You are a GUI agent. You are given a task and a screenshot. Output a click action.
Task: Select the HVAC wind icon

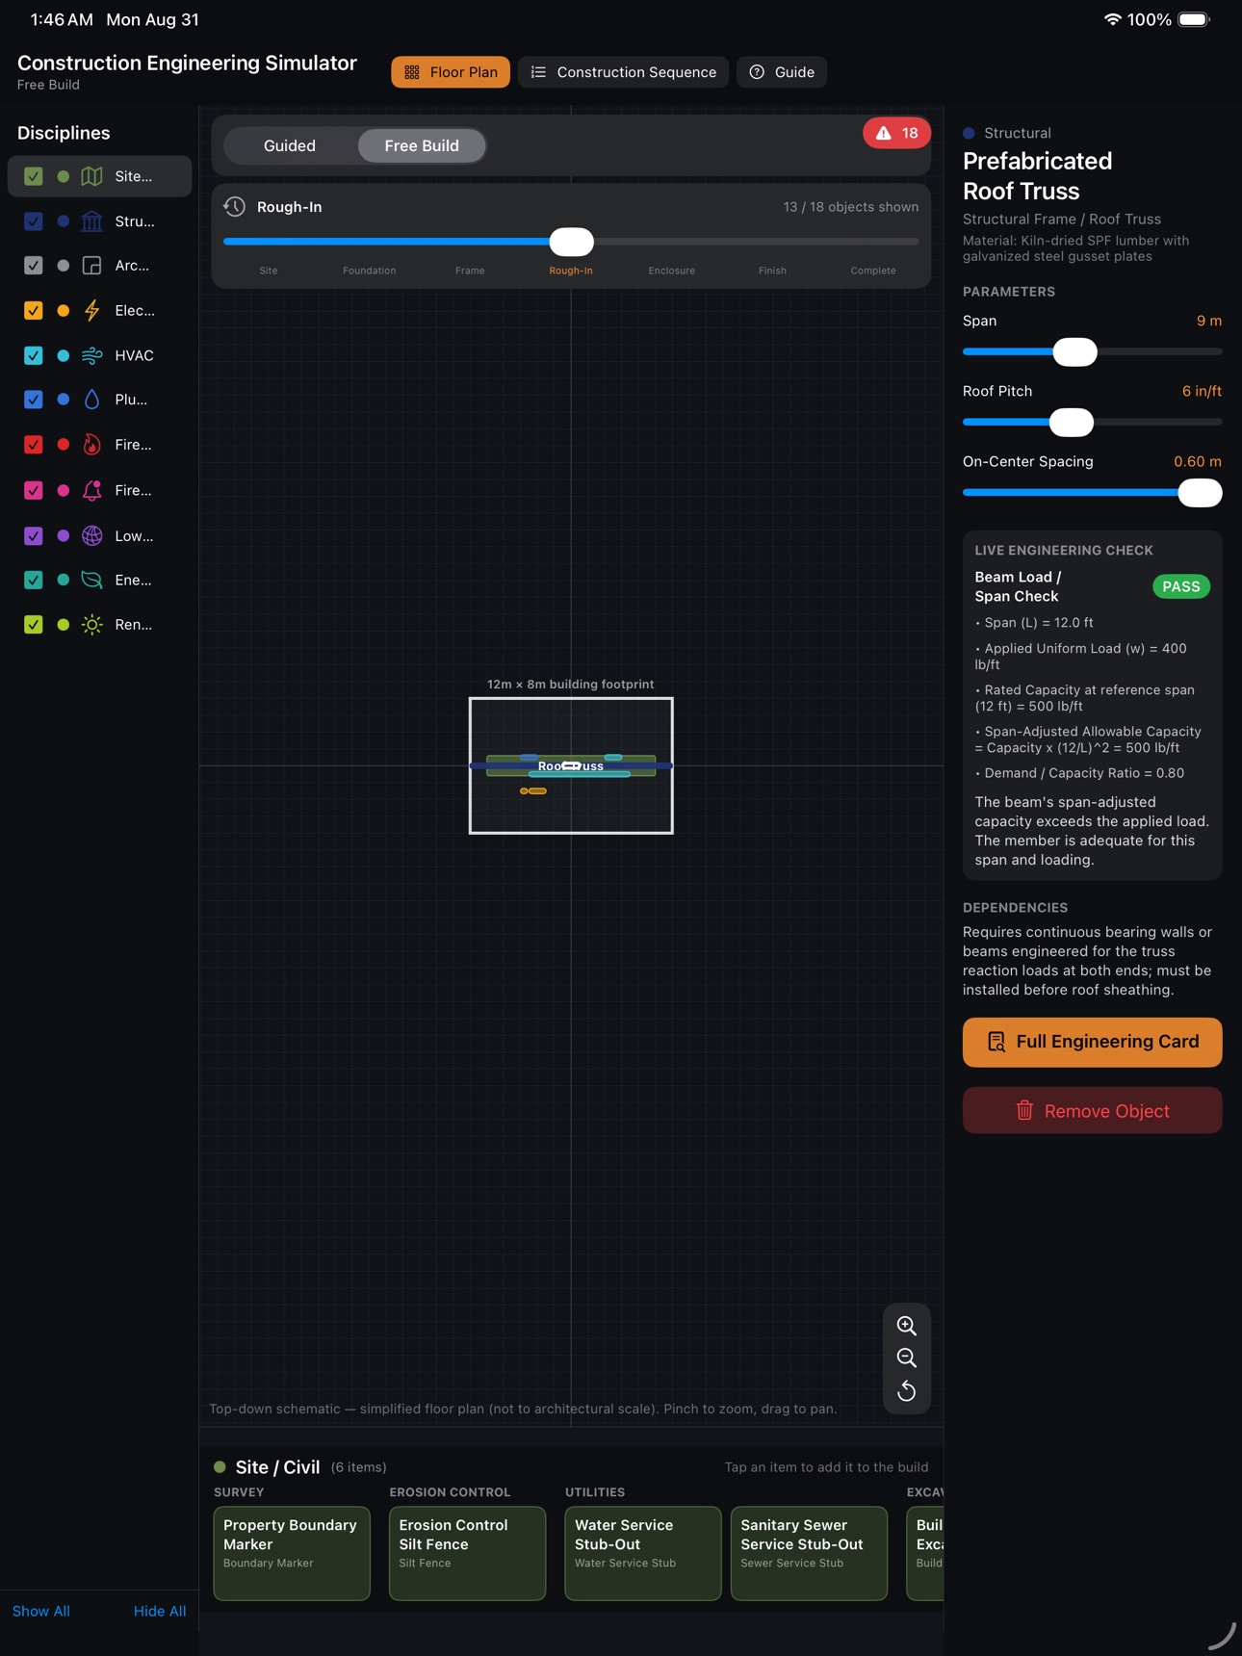click(91, 355)
